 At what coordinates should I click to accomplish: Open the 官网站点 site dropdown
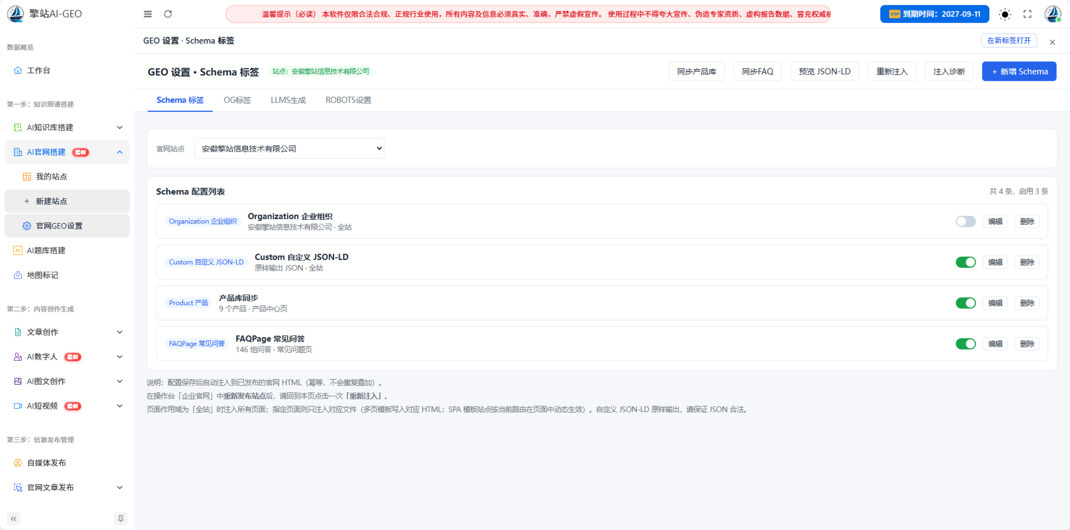click(x=289, y=149)
